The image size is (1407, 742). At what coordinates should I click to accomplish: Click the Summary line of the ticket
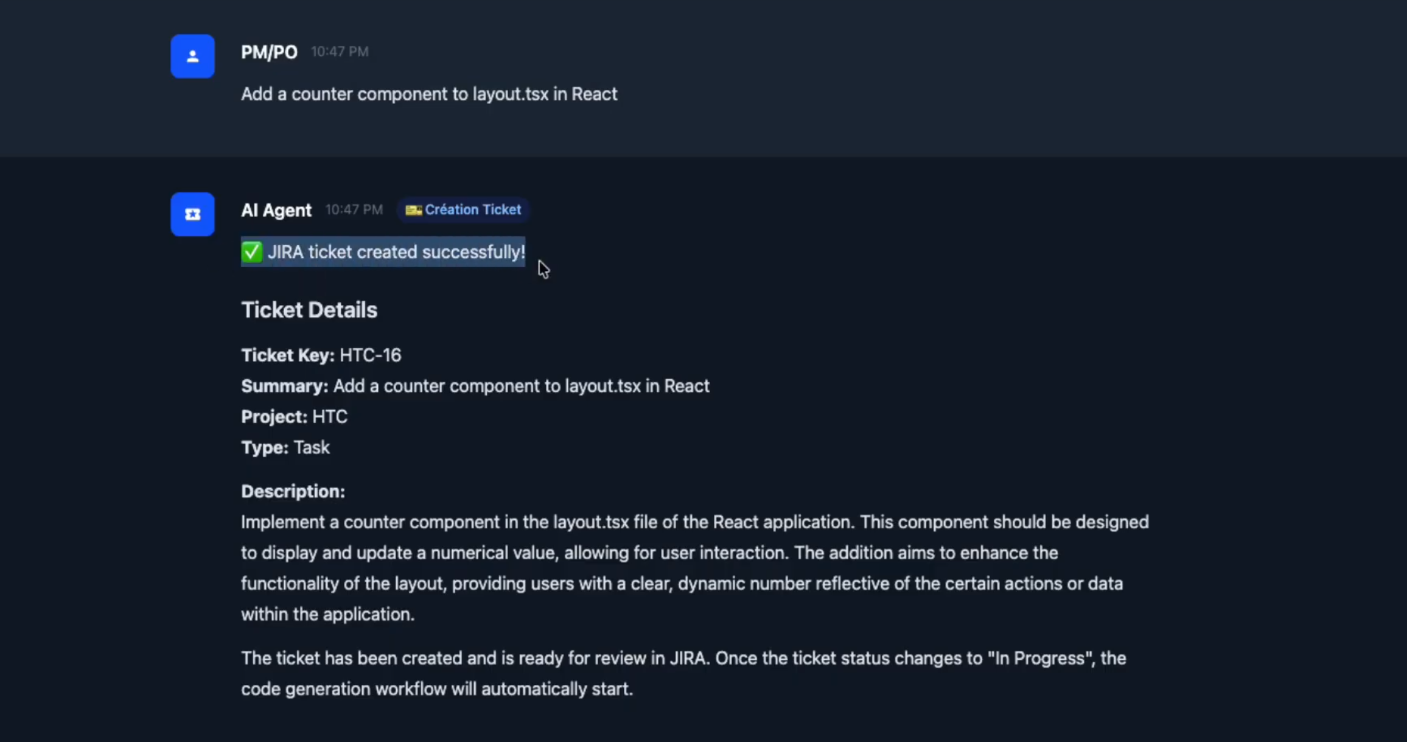475,387
